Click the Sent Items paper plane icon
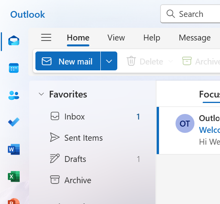220x204 pixels. pos(55,137)
